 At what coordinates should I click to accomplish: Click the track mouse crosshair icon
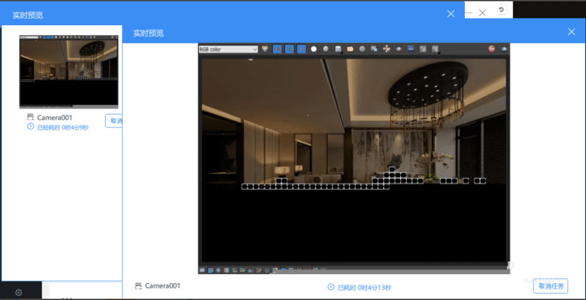[x=386, y=49]
